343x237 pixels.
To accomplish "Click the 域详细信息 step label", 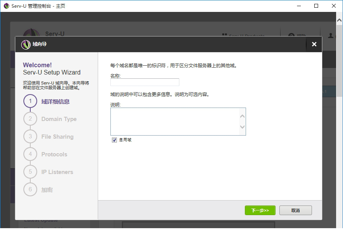I will coord(55,102).
